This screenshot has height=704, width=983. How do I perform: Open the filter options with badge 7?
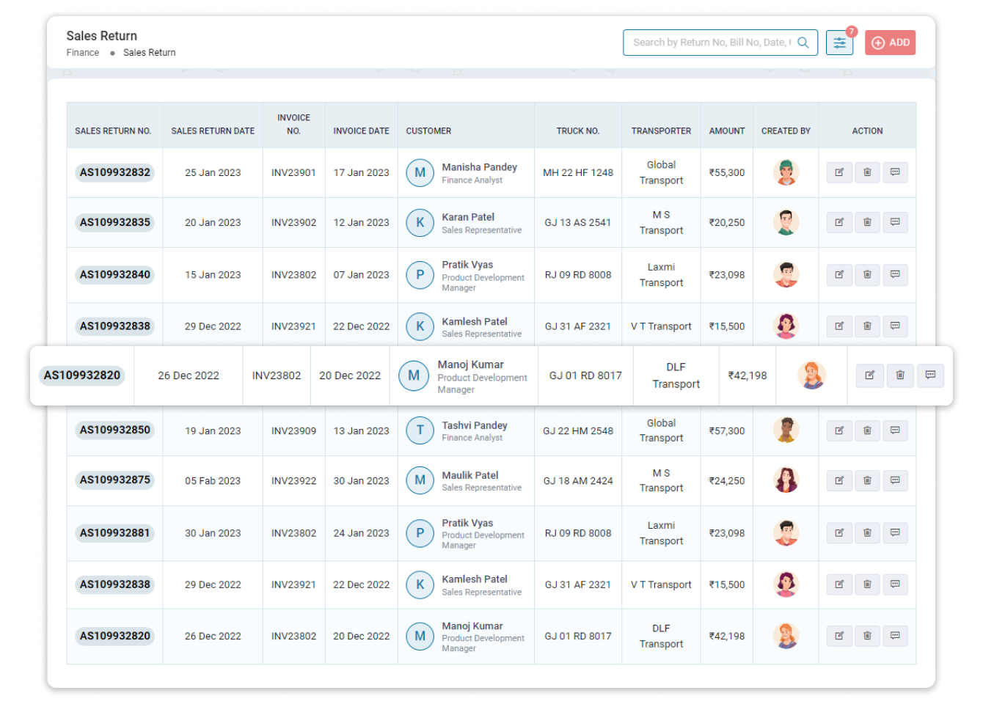tap(839, 42)
